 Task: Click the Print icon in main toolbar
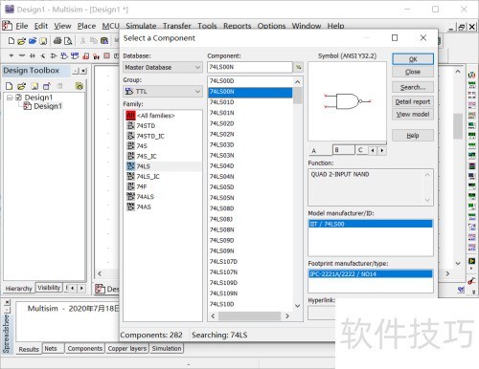(x=57, y=41)
